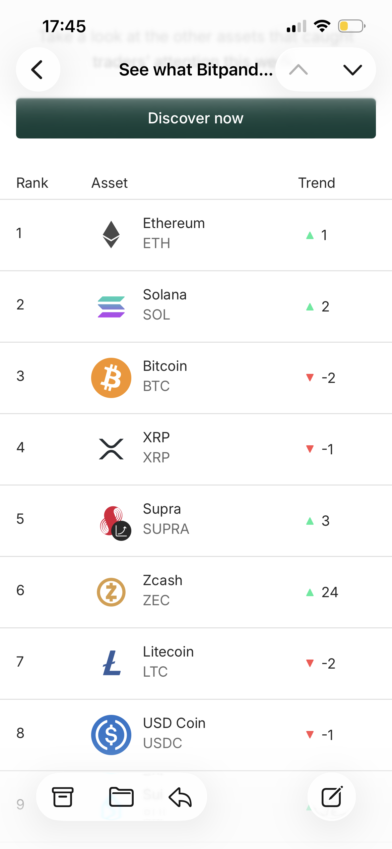The height and width of the screenshot is (849, 392).
Task: Compose a new message
Action: [332, 797]
